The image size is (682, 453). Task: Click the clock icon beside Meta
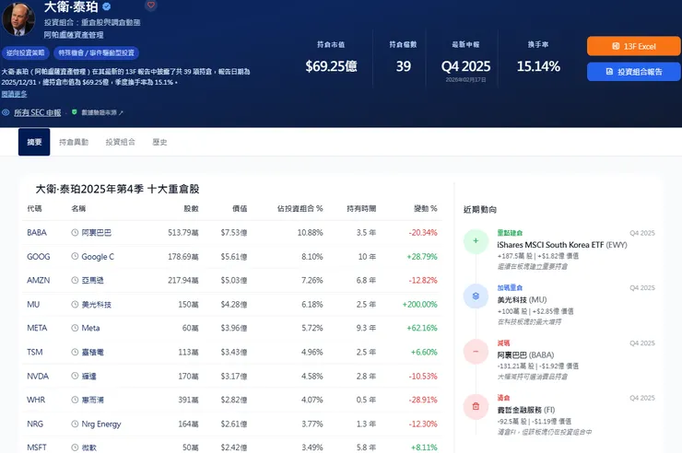pyautogui.click(x=75, y=328)
